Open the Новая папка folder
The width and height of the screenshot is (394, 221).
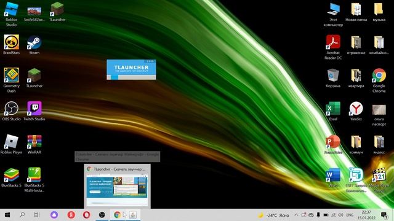pos(356,12)
